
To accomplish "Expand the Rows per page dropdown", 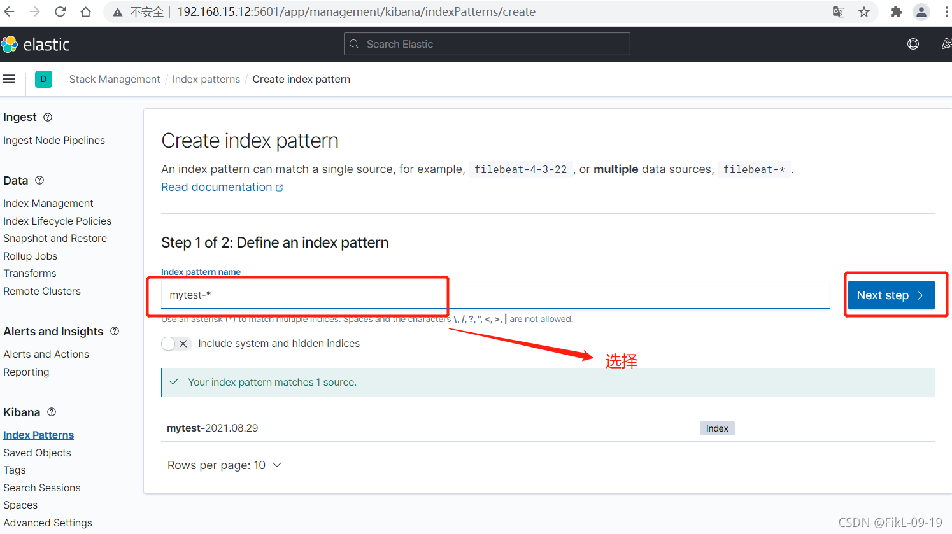I will [x=224, y=465].
